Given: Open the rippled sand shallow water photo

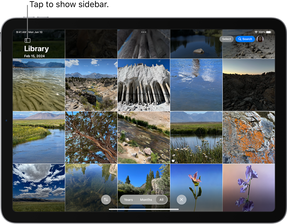Looking at the screenshot, I should click(x=39, y=85).
